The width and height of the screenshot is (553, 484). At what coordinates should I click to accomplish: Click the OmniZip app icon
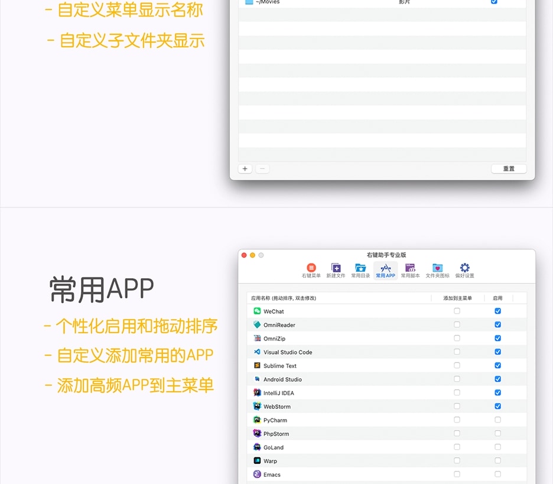[x=257, y=338]
